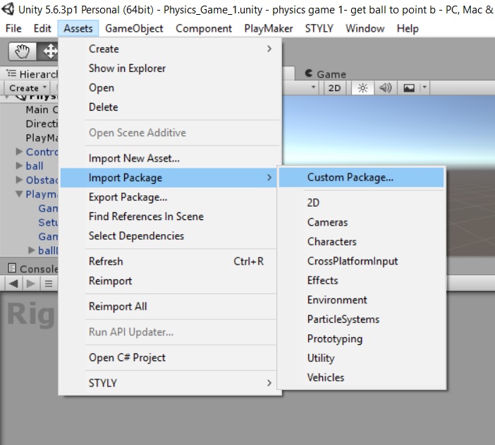Import the CrossPlatformInput package
The height and width of the screenshot is (445, 495).
362,261
